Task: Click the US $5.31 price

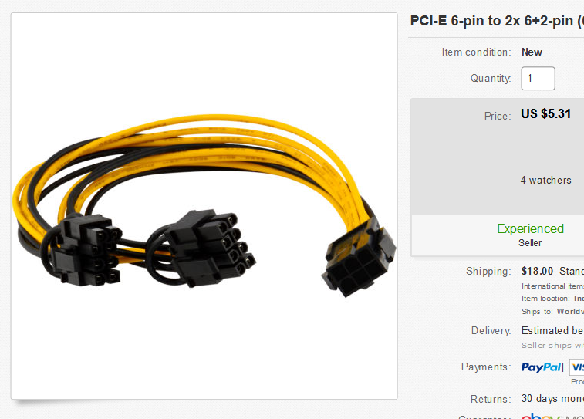Action: 545,113
